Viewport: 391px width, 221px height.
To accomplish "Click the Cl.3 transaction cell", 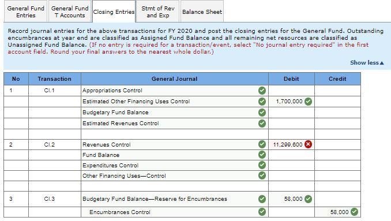I will (55, 199).
